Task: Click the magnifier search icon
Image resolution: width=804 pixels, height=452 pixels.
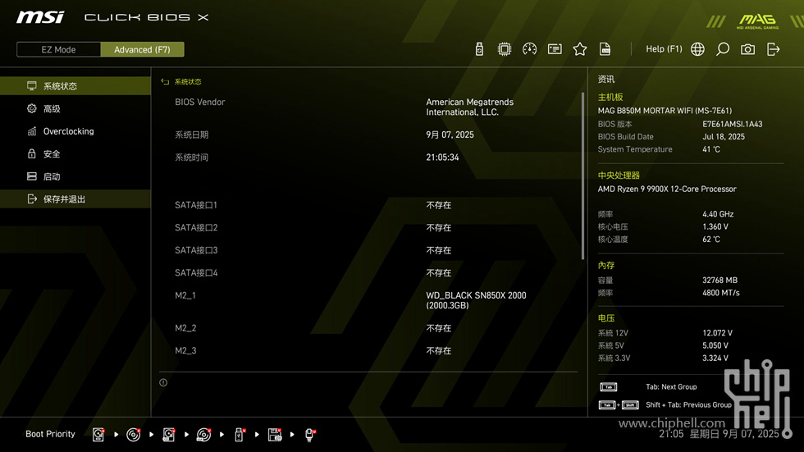Action: pos(723,49)
